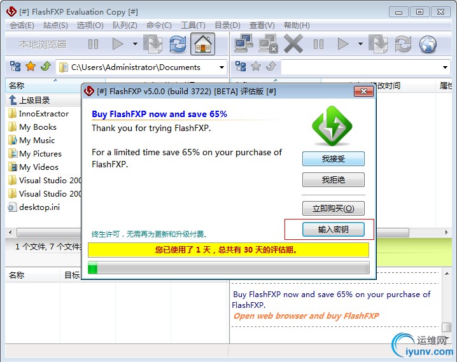Open the 目录(D) menu

point(227,25)
